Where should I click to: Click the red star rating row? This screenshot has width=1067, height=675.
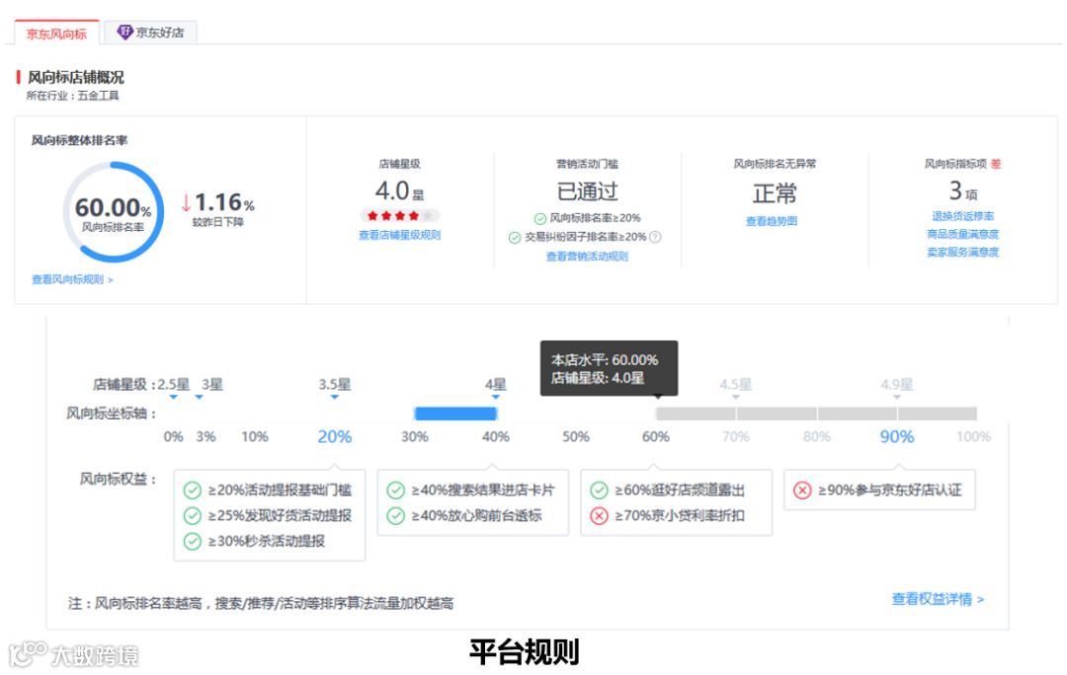coord(399,215)
